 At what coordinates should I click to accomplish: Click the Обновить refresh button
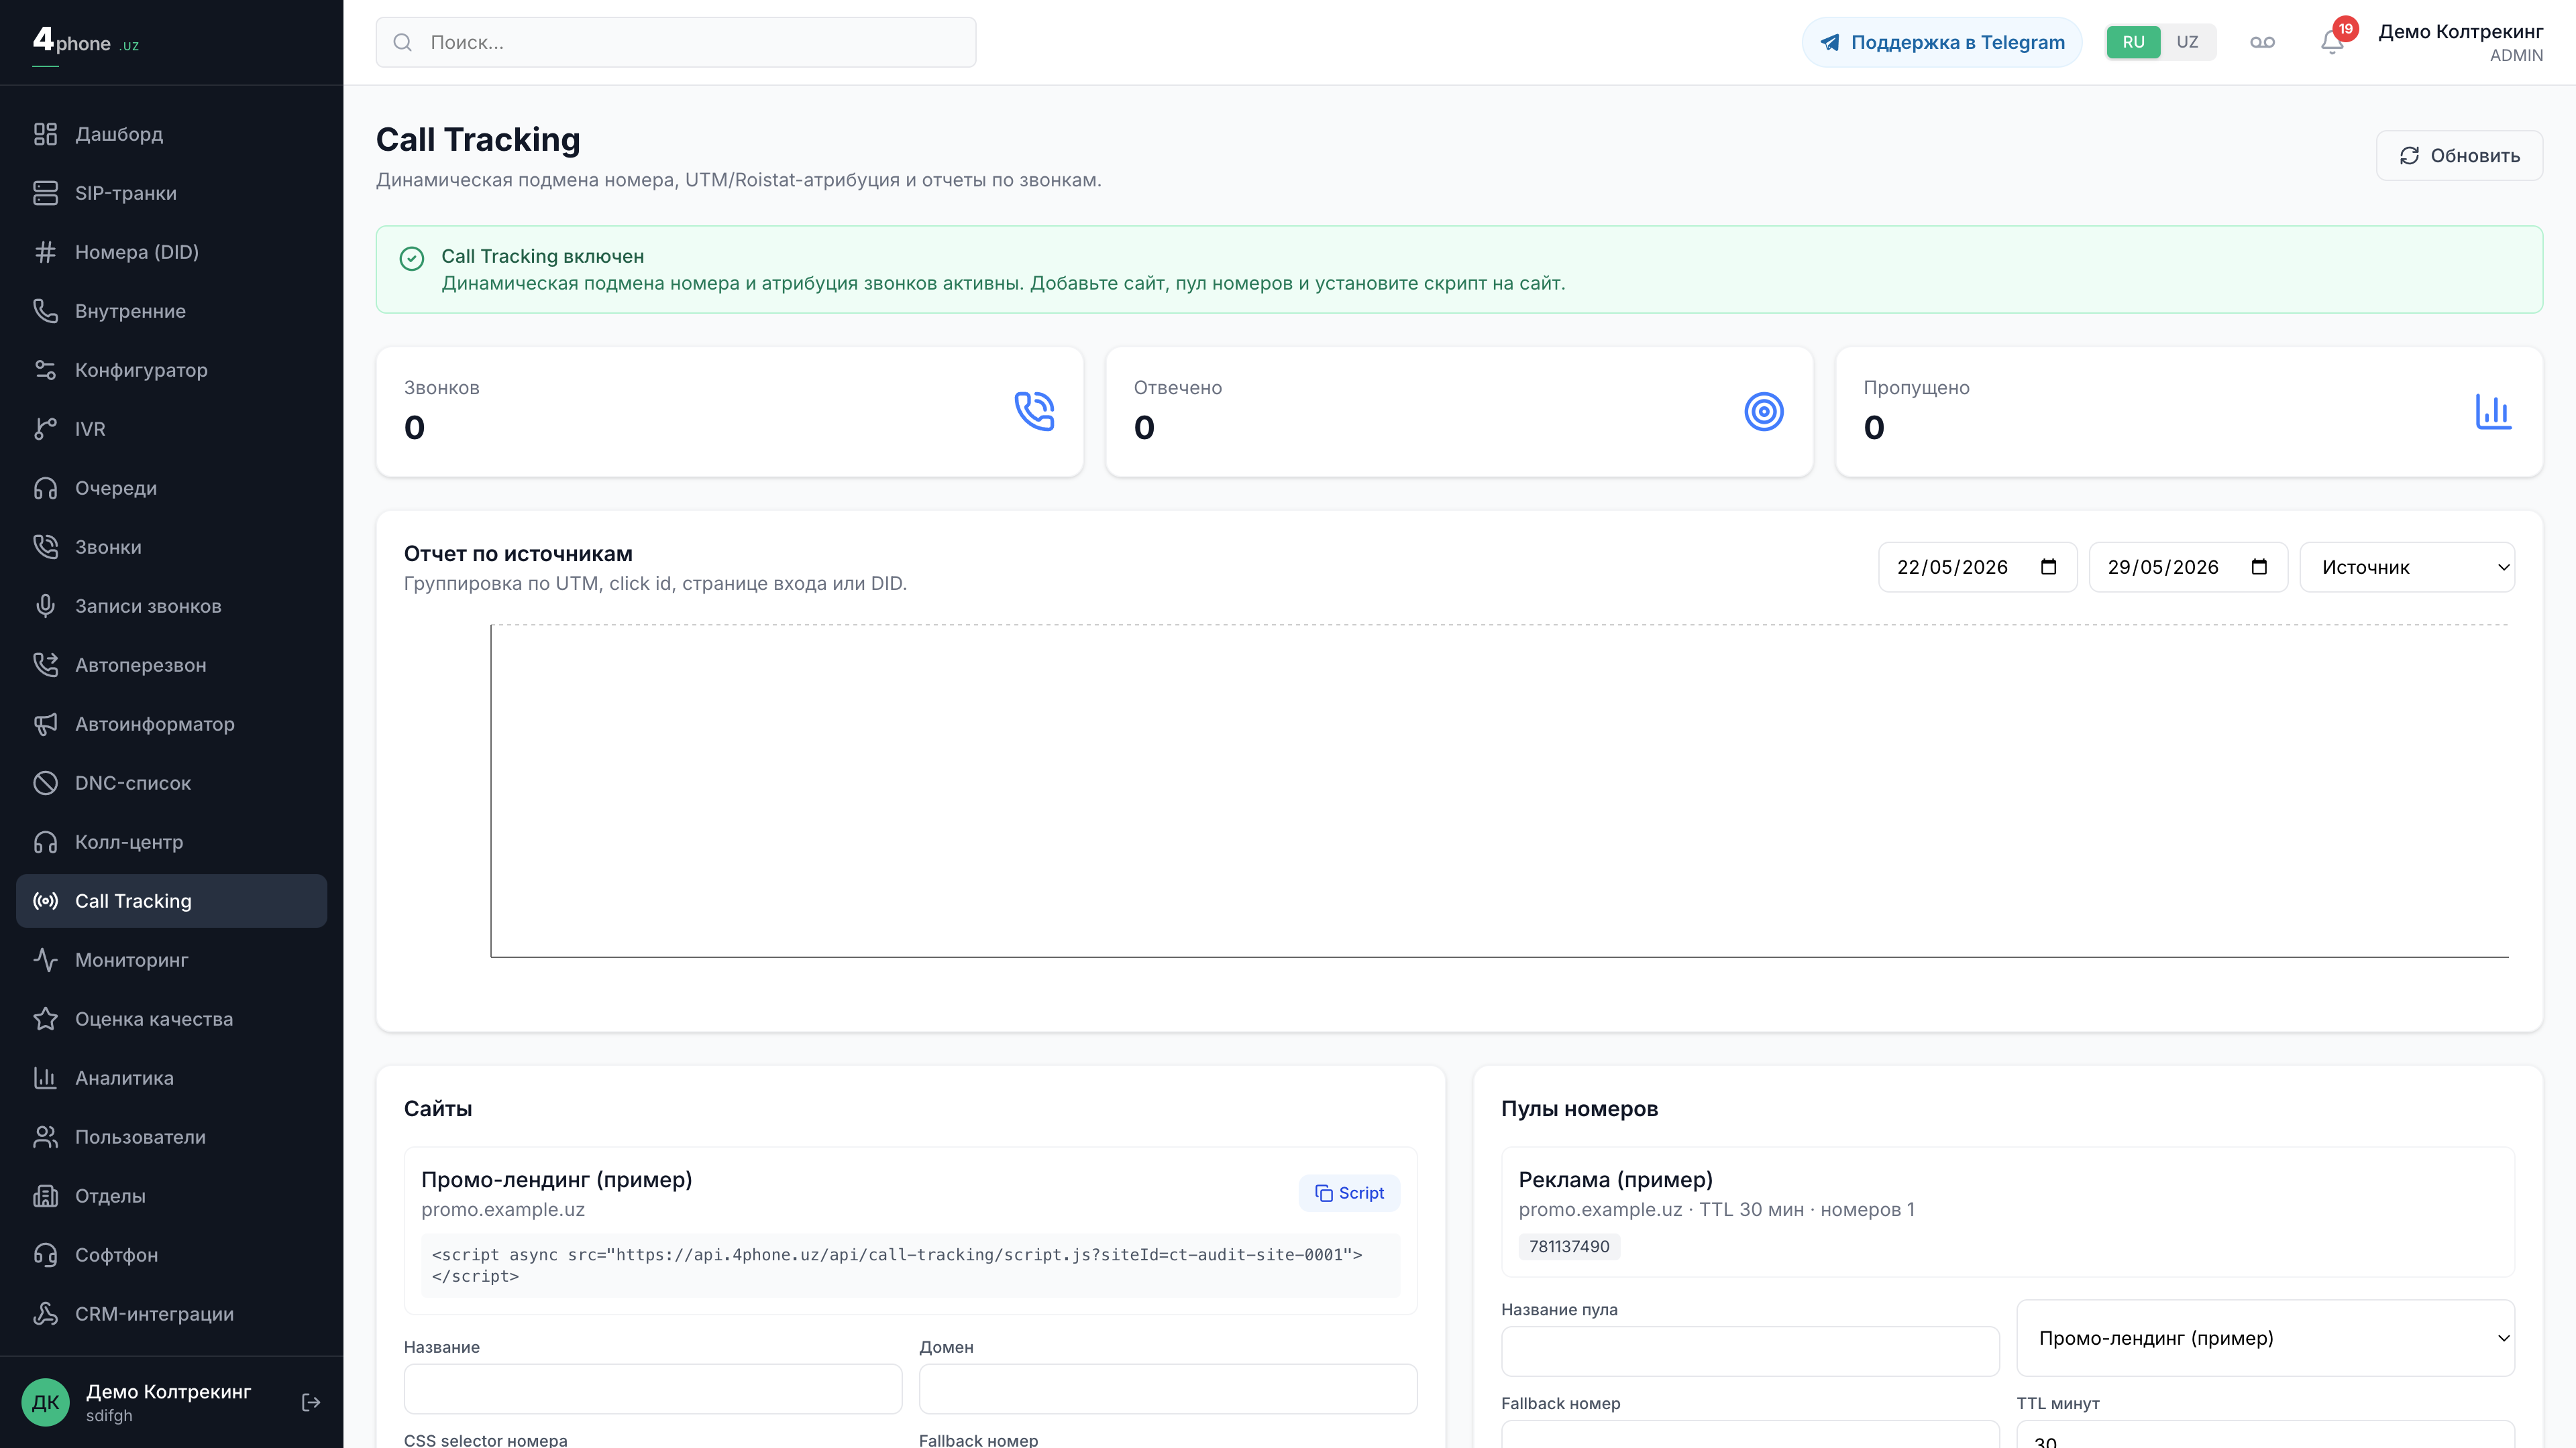coord(2459,155)
